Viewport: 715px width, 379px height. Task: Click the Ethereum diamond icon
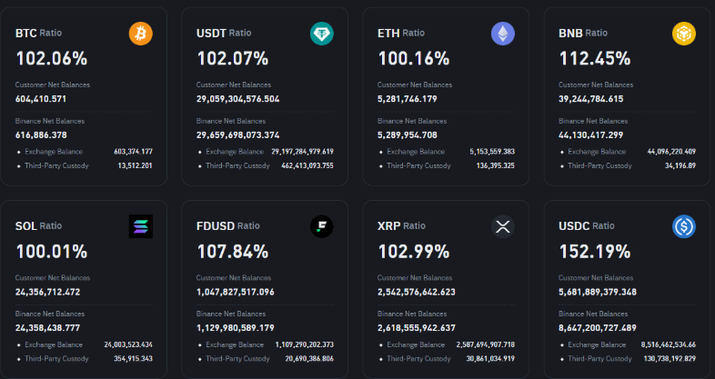tap(502, 34)
